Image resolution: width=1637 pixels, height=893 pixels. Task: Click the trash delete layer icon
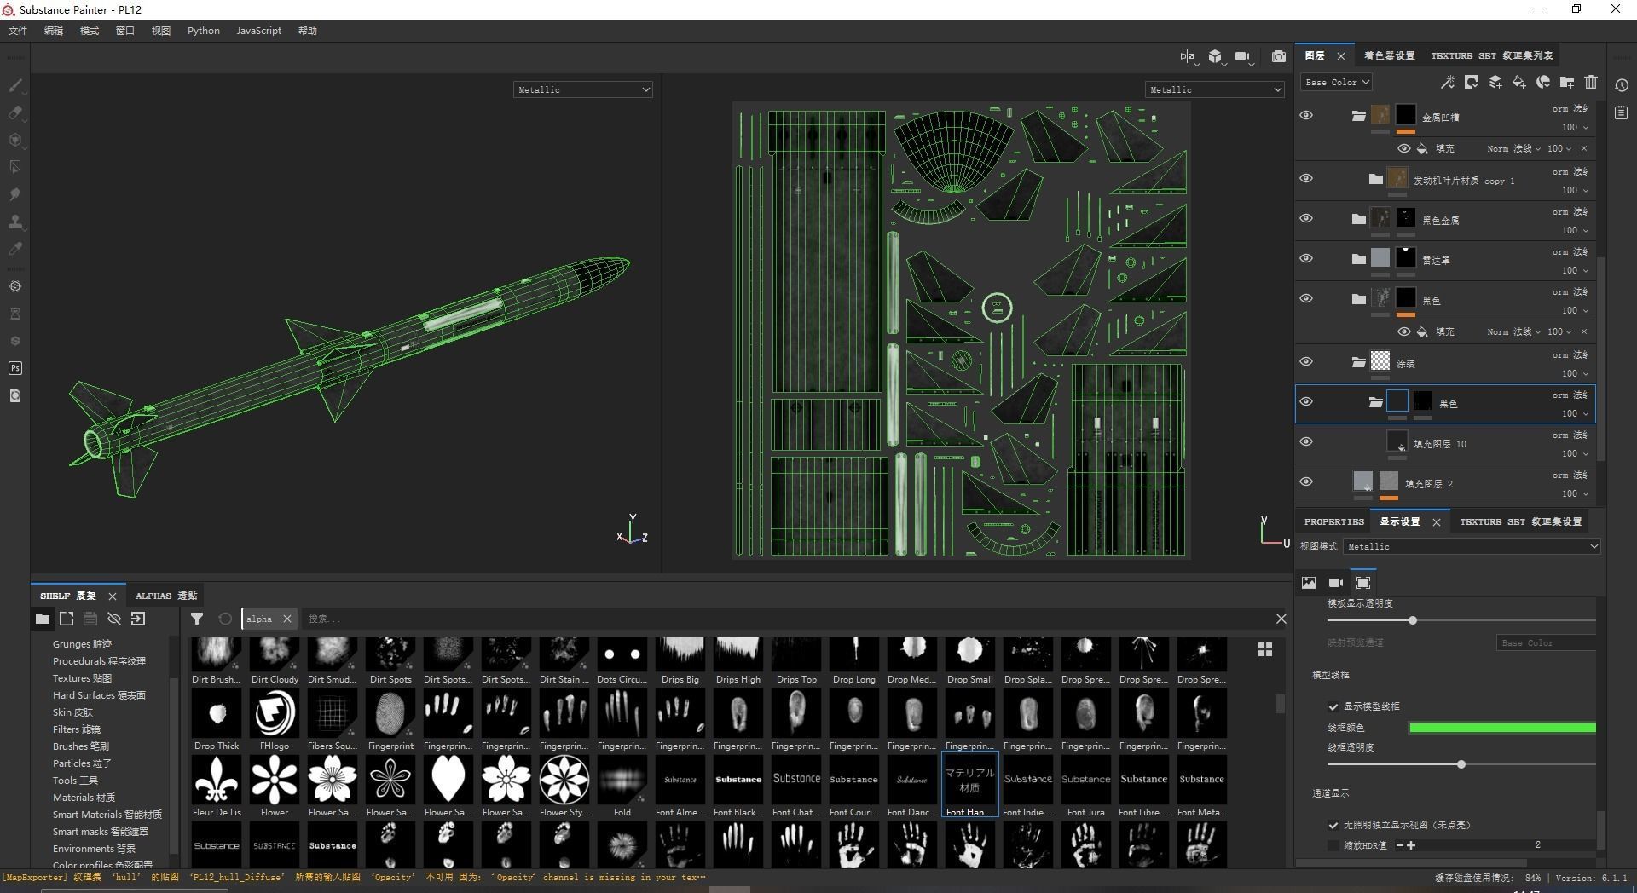coord(1591,82)
